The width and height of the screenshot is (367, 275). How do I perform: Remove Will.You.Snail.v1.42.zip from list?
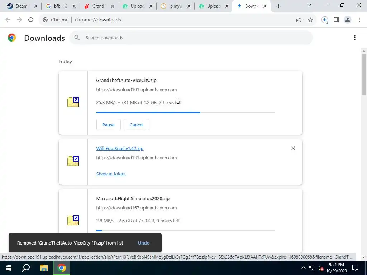pyautogui.click(x=293, y=148)
